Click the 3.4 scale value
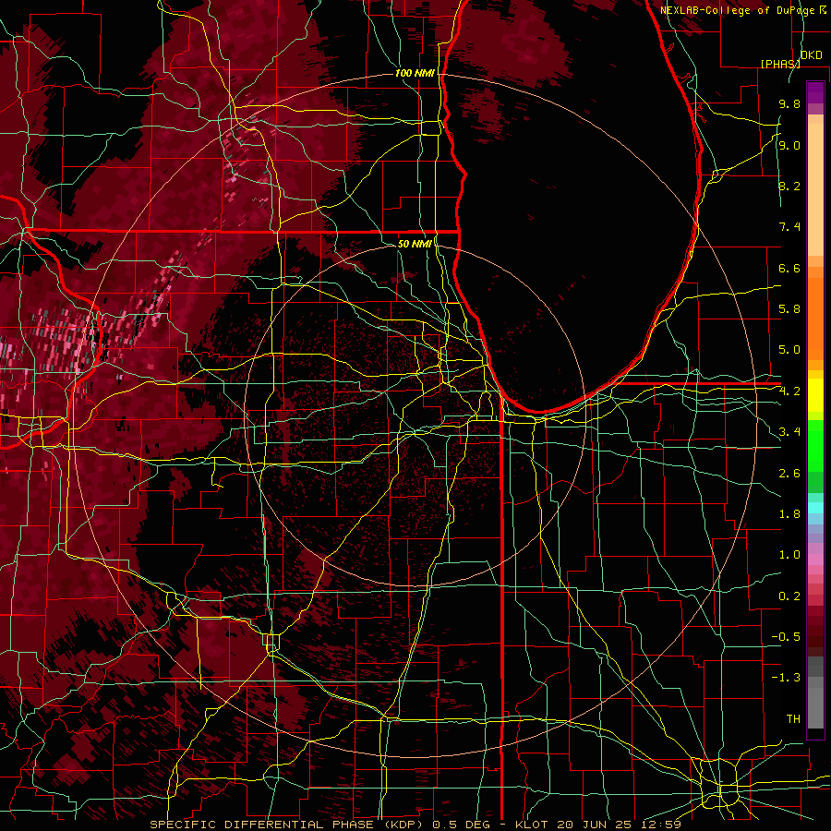The height and width of the screenshot is (831, 831). pos(789,431)
